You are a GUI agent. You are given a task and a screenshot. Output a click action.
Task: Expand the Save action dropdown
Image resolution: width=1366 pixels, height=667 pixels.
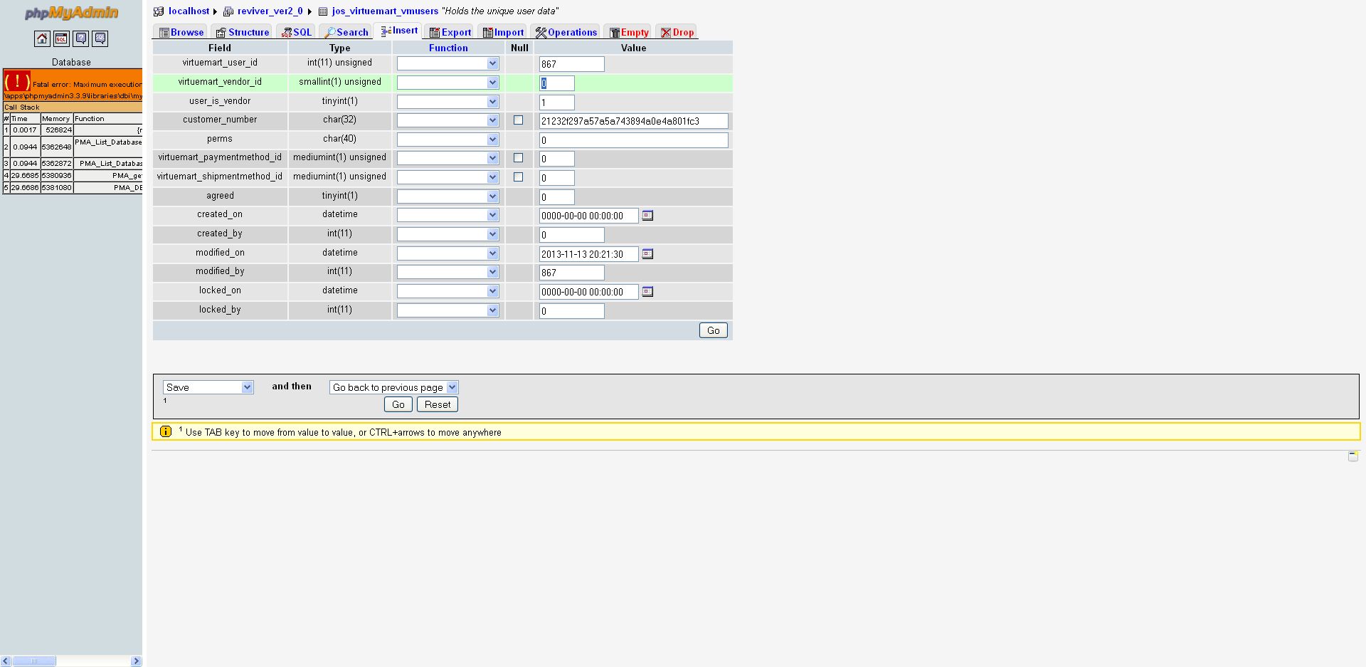click(208, 387)
